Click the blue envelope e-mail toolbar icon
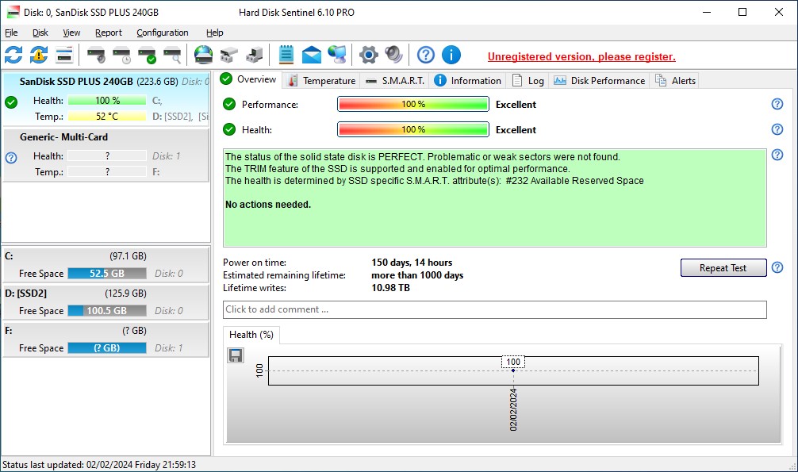Screen dimensions: 798x472 pyautogui.click(x=312, y=55)
